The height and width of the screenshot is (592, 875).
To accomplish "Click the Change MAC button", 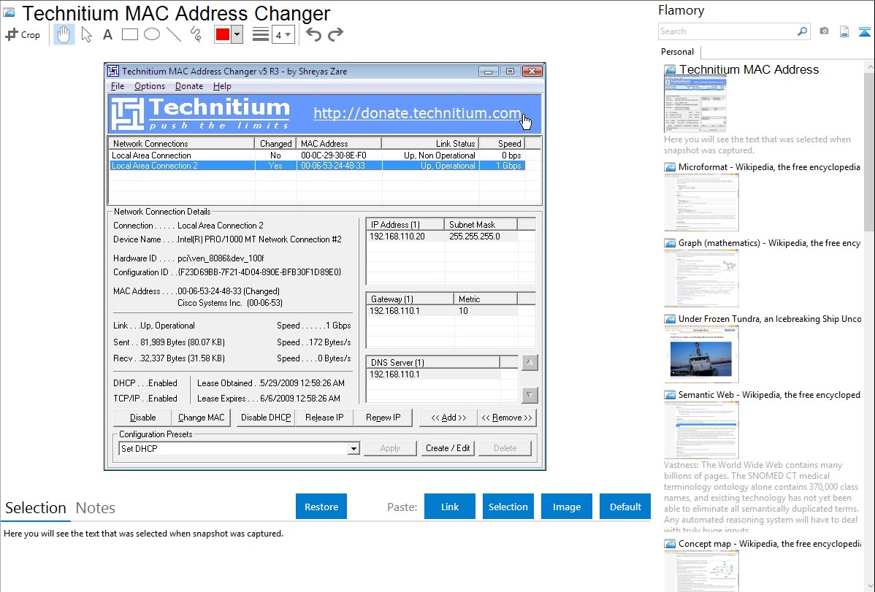I will tap(201, 418).
